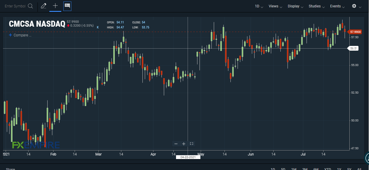This screenshot has width=369, height=170.
Task: Expand chart to fullscreen using bracket icon
Action: coord(191,144)
